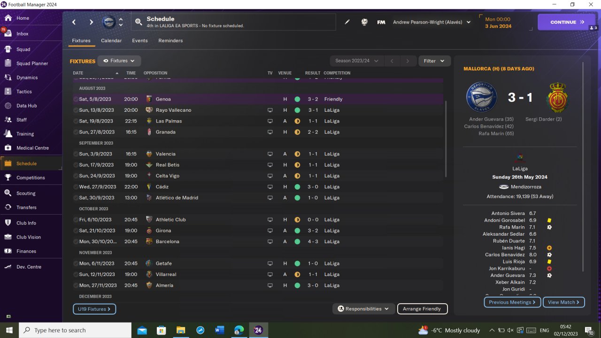This screenshot has height=338, width=601.
Task: Expand the Fixtures view dropdown
Action: 119,61
